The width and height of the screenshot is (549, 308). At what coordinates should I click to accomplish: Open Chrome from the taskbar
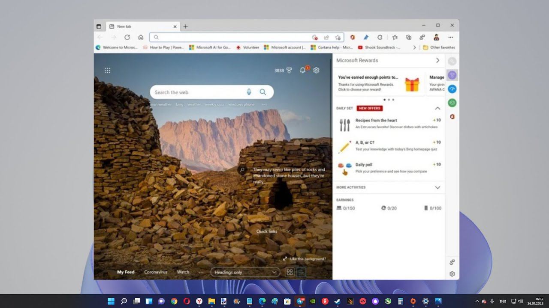[x=174, y=301]
